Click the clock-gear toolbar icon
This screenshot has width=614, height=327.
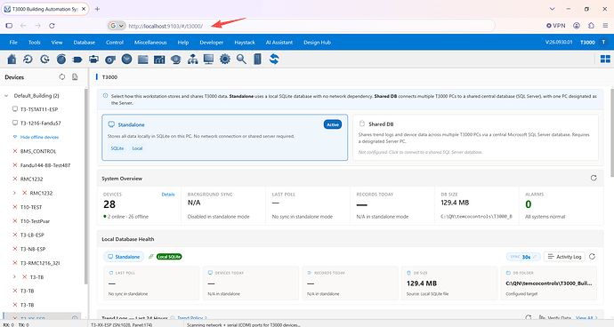(44, 59)
